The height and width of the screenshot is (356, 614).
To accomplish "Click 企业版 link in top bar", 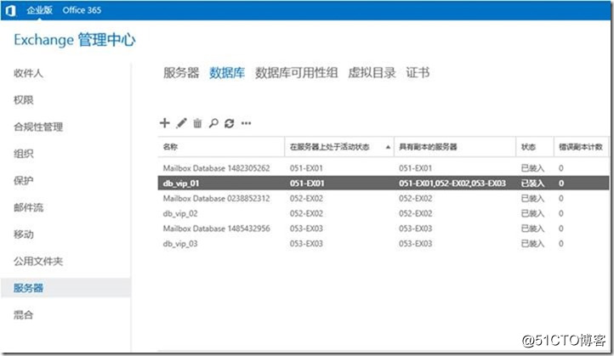I will click(40, 10).
